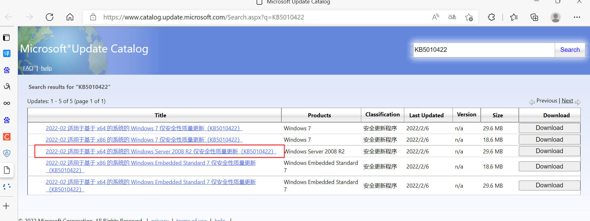Download x64 Embedded Standard 7 update

(x=549, y=185)
